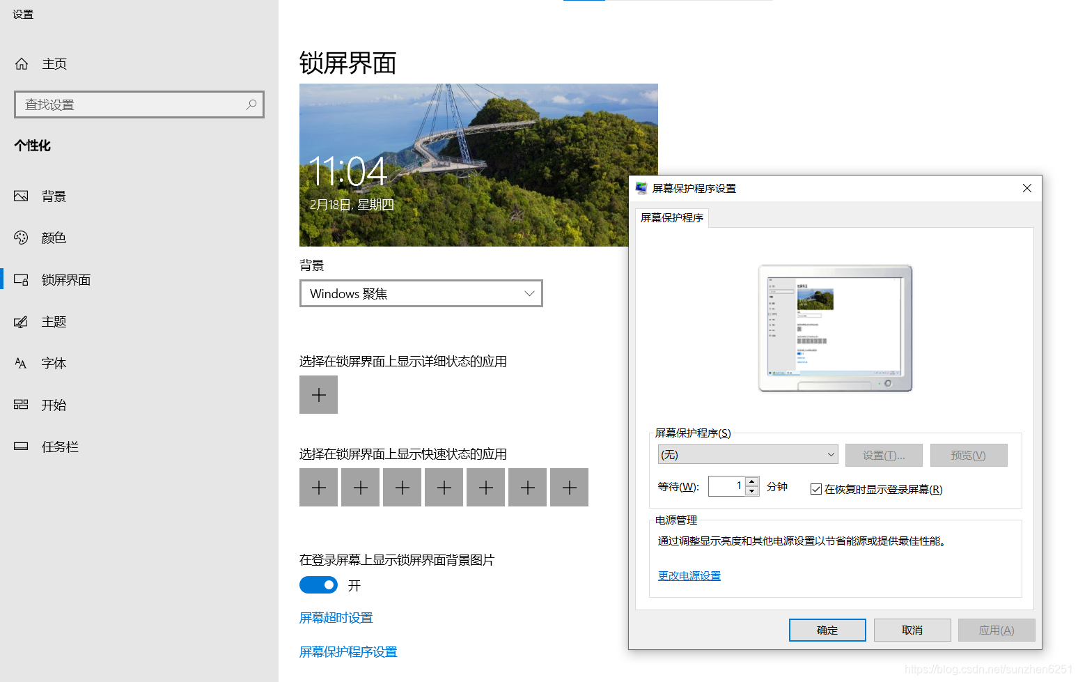Click the first quick status plus tile
The width and height of the screenshot is (1078, 682).
click(318, 488)
